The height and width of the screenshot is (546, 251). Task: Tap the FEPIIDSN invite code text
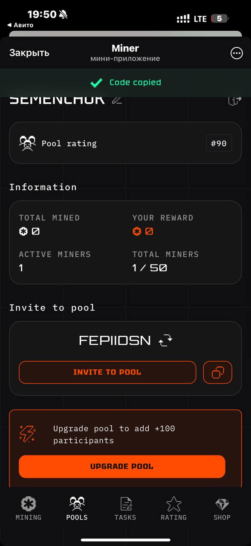[x=115, y=340]
